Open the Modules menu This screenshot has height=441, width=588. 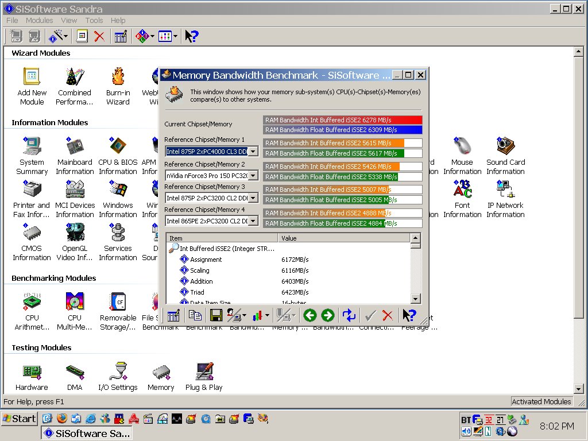coord(39,20)
